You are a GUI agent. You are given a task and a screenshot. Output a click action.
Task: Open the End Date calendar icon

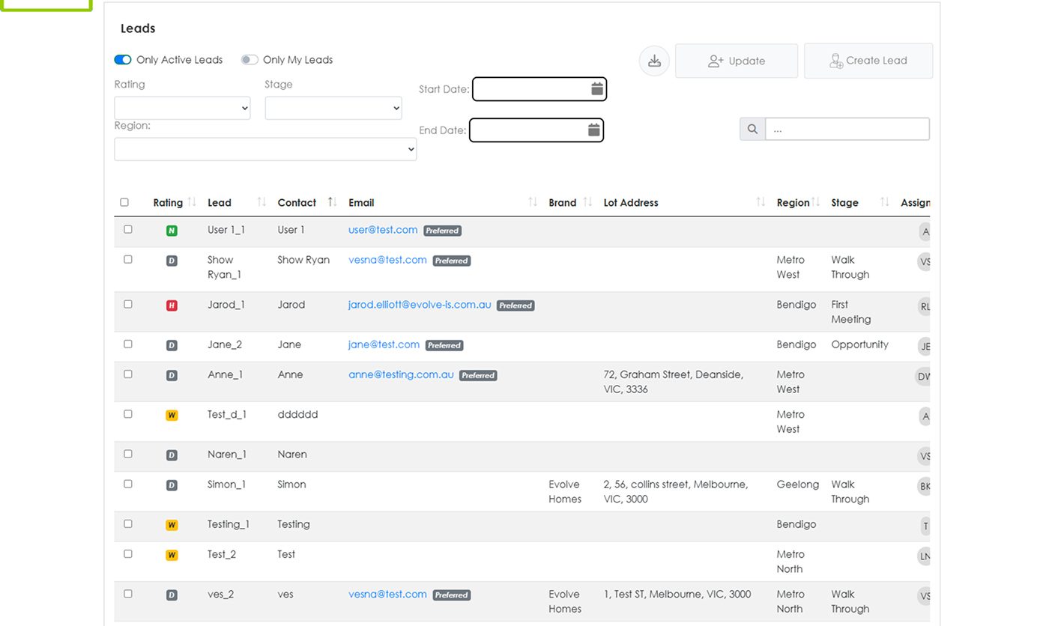[594, 130]
